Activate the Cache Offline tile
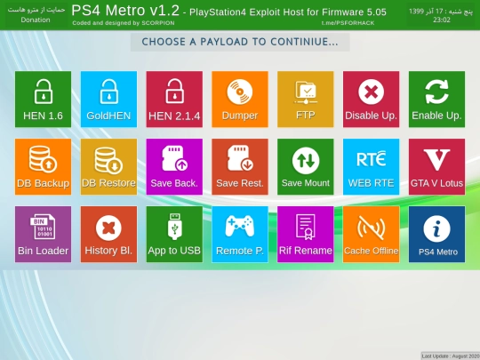 (371, 234)
